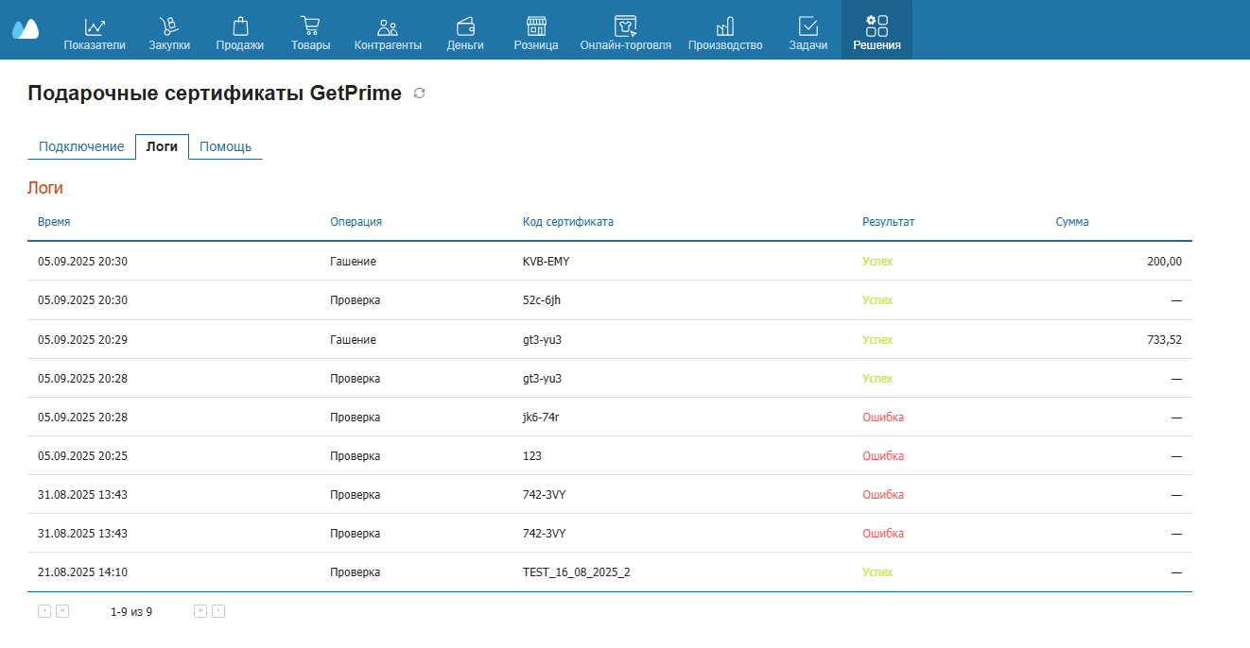Switch to the Помощь tab

pos(225,146)
